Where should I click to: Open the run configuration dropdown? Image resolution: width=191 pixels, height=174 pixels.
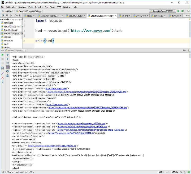pos(163,11)
